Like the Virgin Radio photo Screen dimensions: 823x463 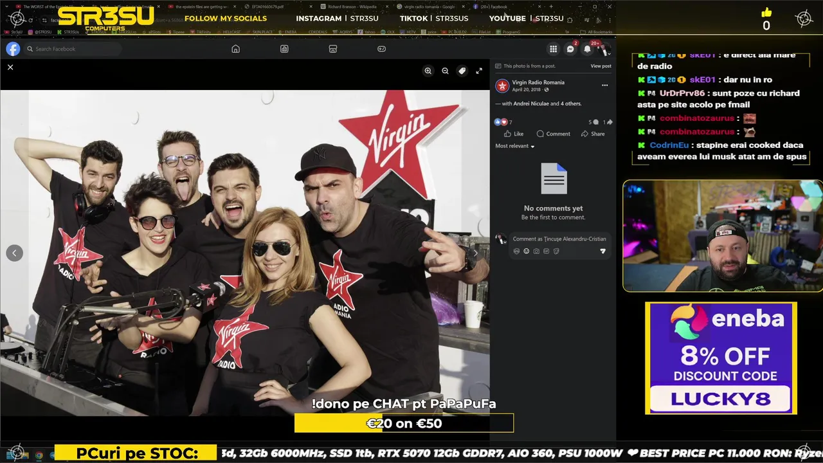click(x=514, y=134)
